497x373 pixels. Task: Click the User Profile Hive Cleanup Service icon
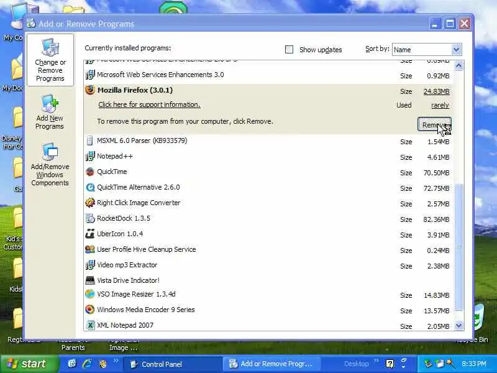tap(90, 249)
